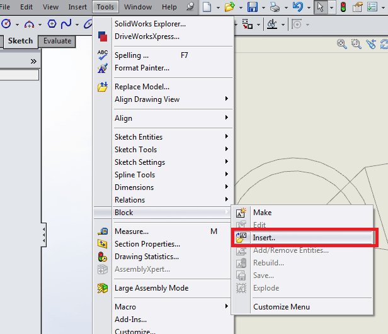Click the Rebuild traffic light icon
The height and width of the screenshot is (334, 388).
pyautogui.click(x=343, y=7)
